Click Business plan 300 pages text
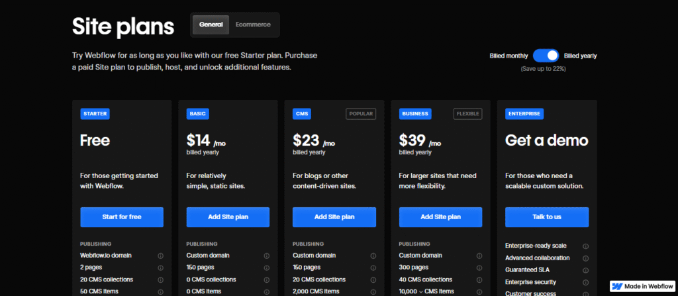 point(414,268)
